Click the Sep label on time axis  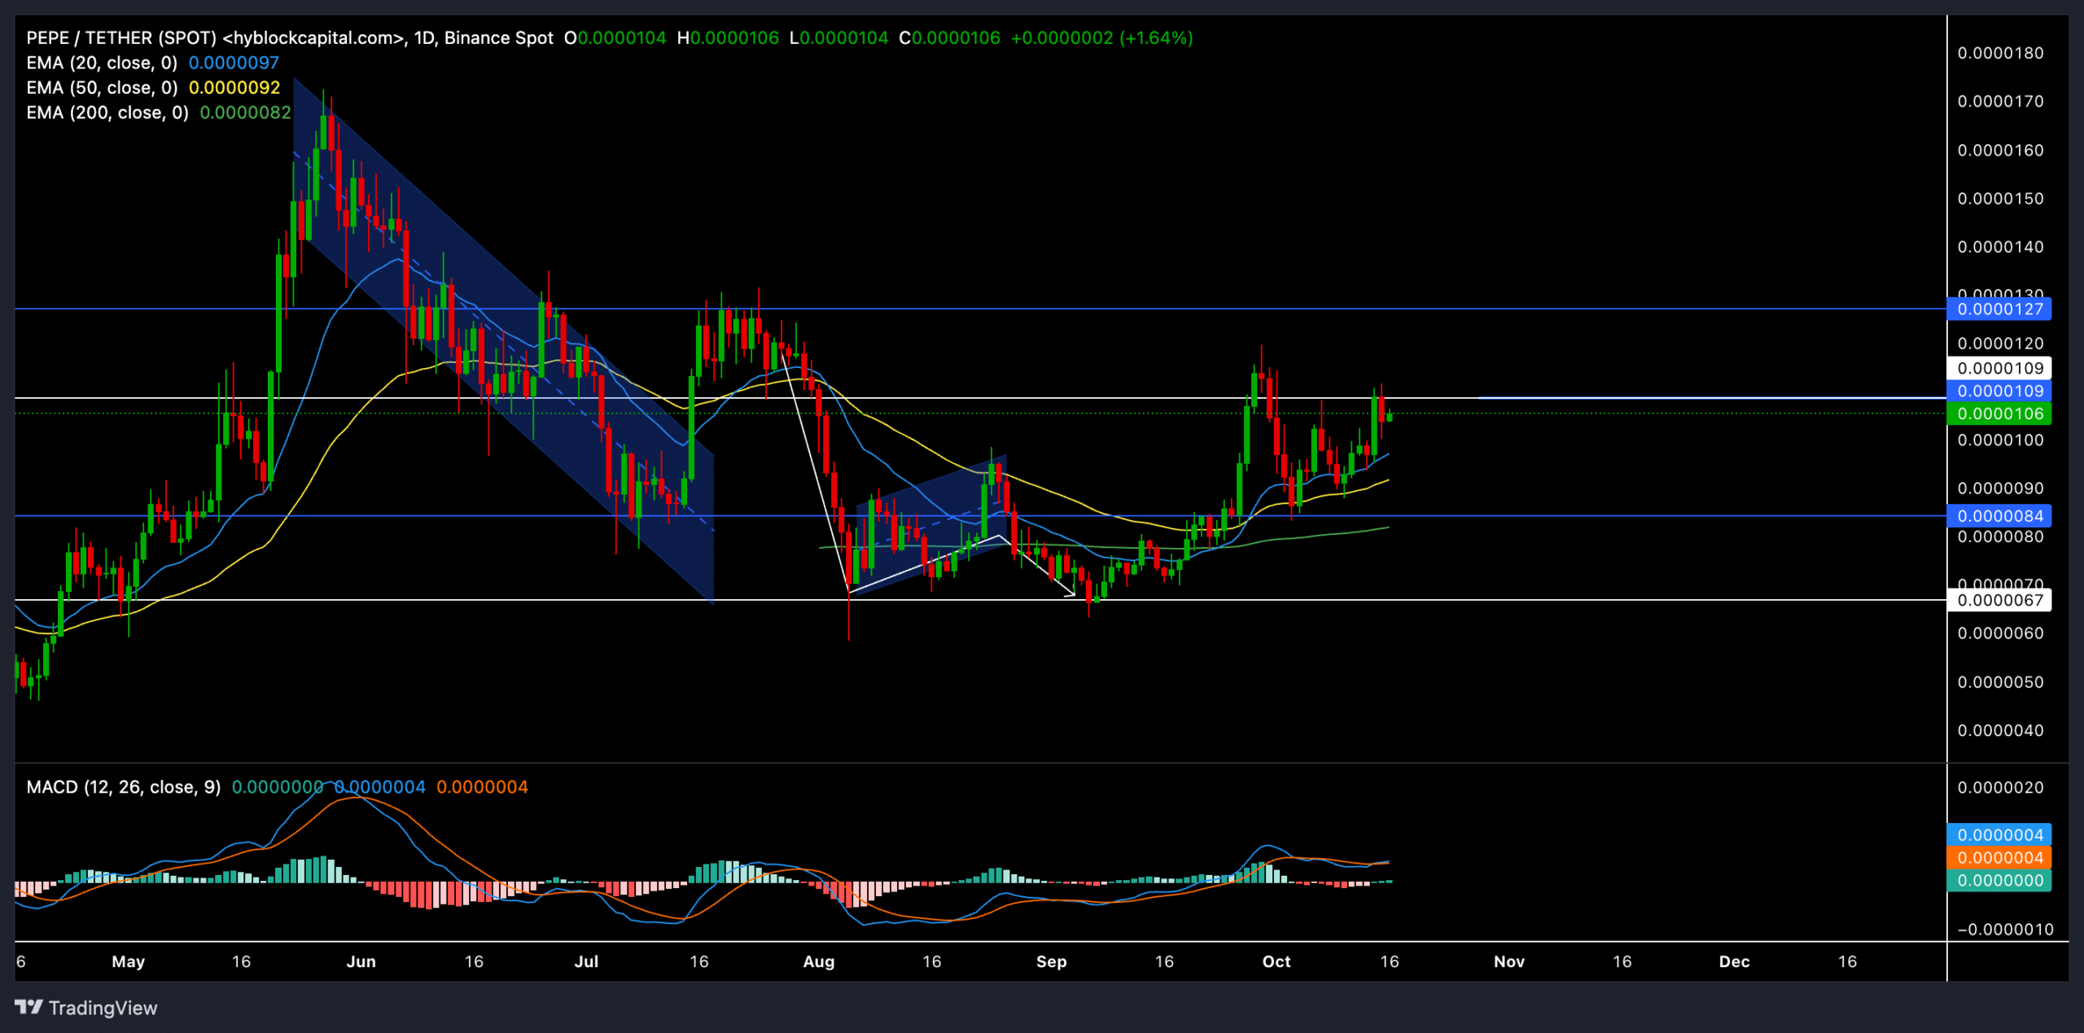pos(1051,961)
